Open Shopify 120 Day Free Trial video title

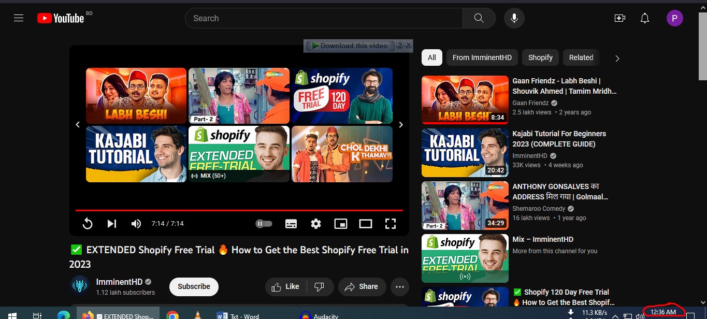coord(564,297)
